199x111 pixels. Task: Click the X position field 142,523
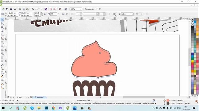[12, 13]
